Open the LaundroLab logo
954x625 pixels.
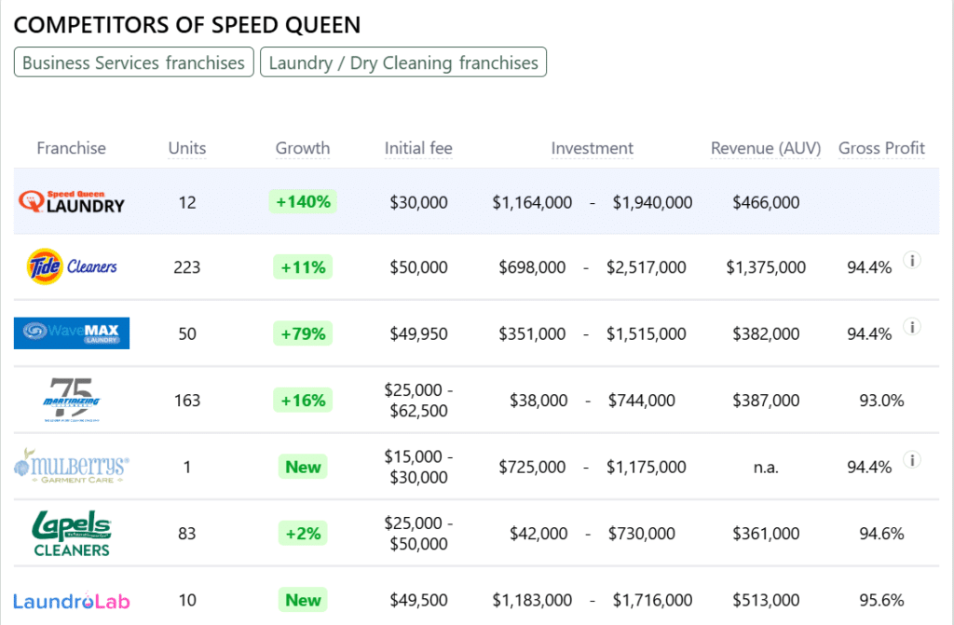click(x=72, y=601)
